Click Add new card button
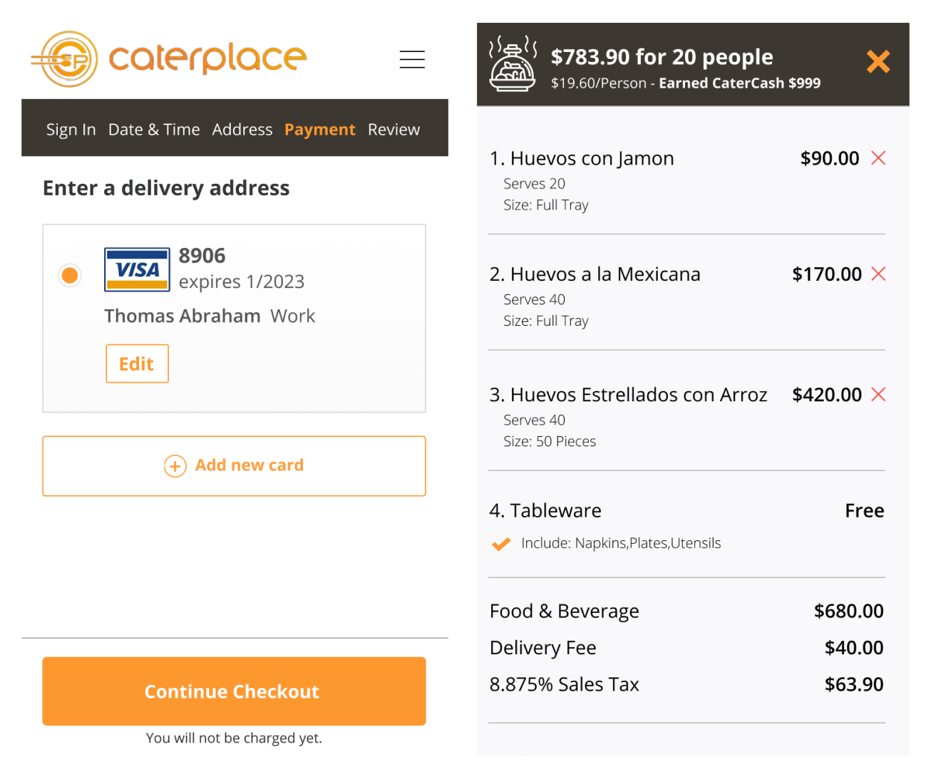The height and width of the screenshot is (784, 931). click(234, 466)
